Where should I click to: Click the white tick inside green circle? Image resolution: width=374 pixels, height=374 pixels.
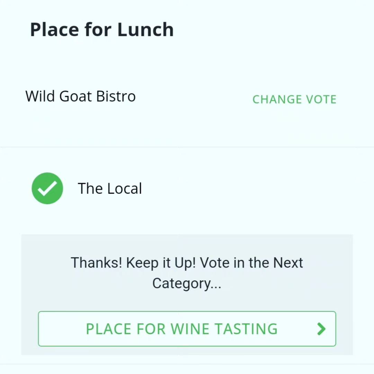point(47,188)
